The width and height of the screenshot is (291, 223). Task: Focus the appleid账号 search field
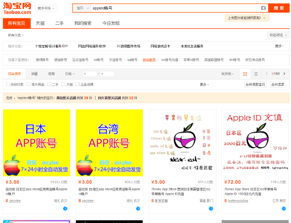click(175, 8)
